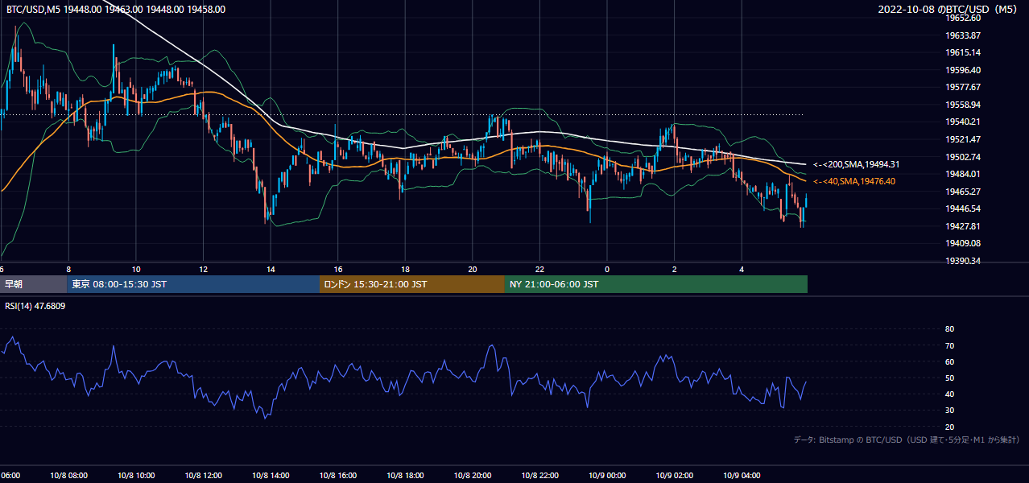This screenshot has width=1029, height=483.
Task: Click price axis label 19558.94
Action: (962, 105)
